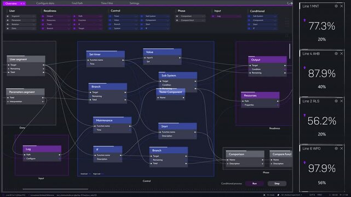Toggle Target output port on User segment node

click(x=43, y=65)
